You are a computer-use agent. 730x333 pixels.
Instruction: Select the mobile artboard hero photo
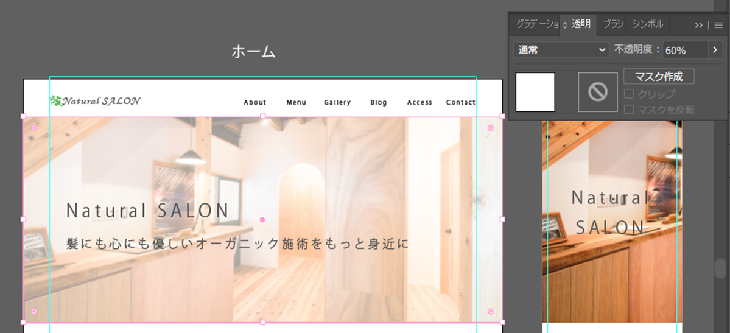coord(612,221)
